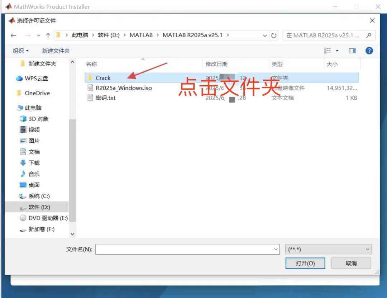Click 3D 对象 cube icon
This screenshot has width=387, height=298.
click(x=23, y=119)
